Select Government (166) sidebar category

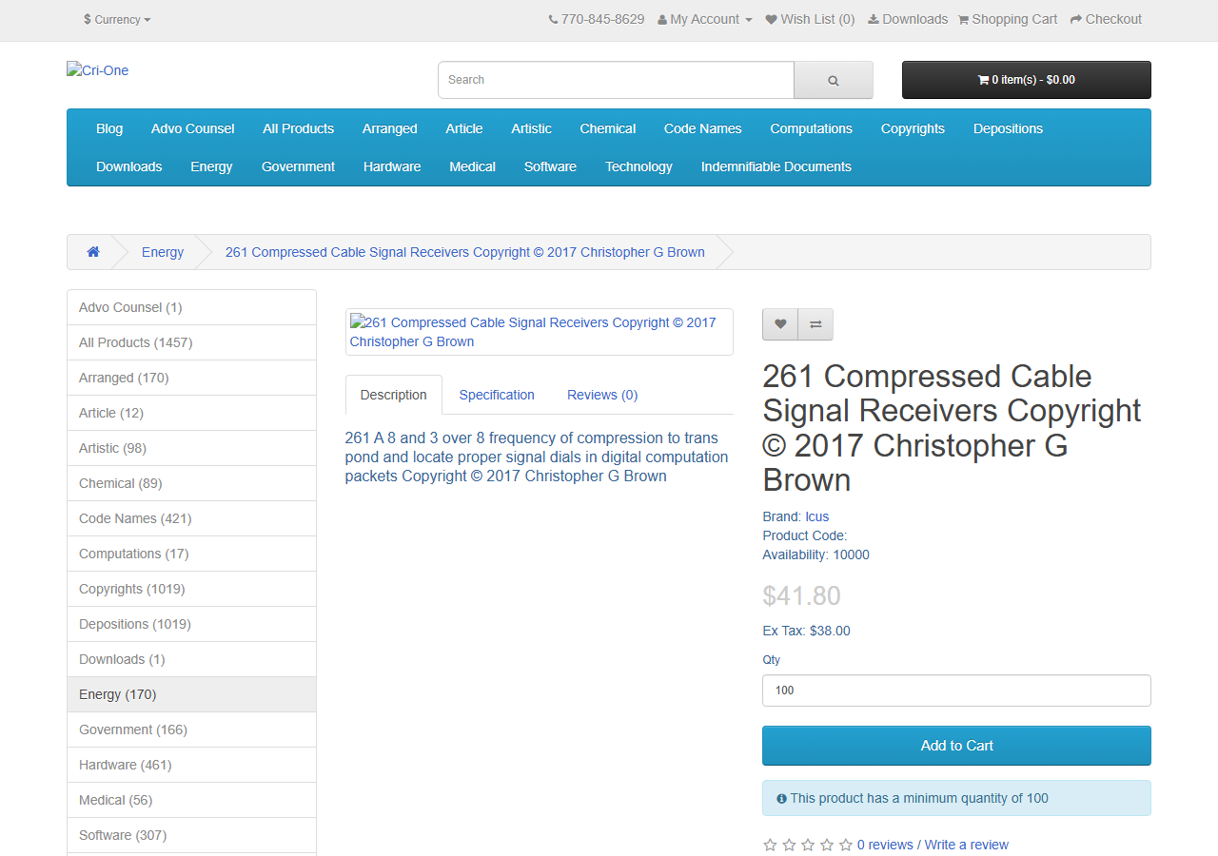click(191, 730)
